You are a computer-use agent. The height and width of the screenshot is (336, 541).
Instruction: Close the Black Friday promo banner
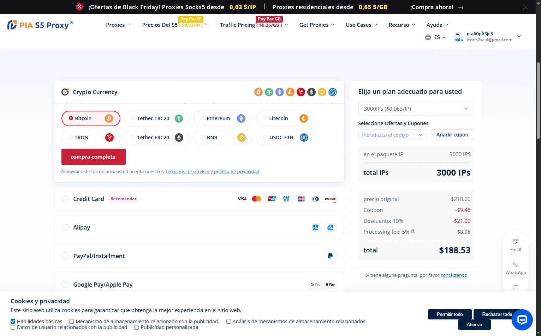525,7
